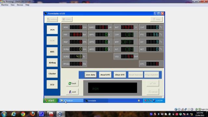Open the VirtualBox cube taskbar icon
The width and height of the screenshot is (208, 117).
[x=60, y=114]
